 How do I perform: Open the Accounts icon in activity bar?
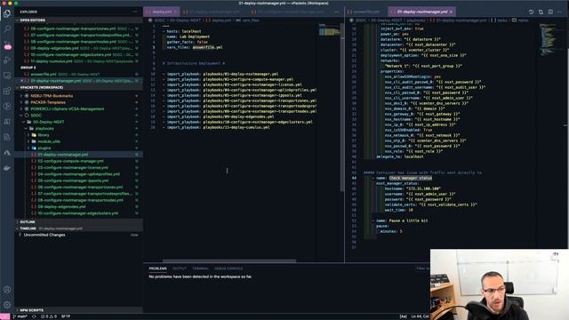click(7, 290)
